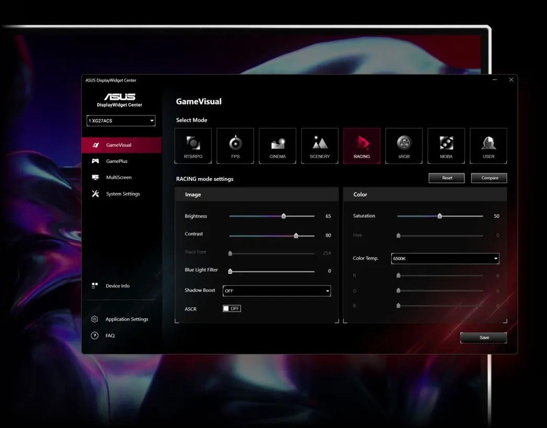Click the Color panel header
The height and width of the screenshot is (428, 547).
(425, 194)
